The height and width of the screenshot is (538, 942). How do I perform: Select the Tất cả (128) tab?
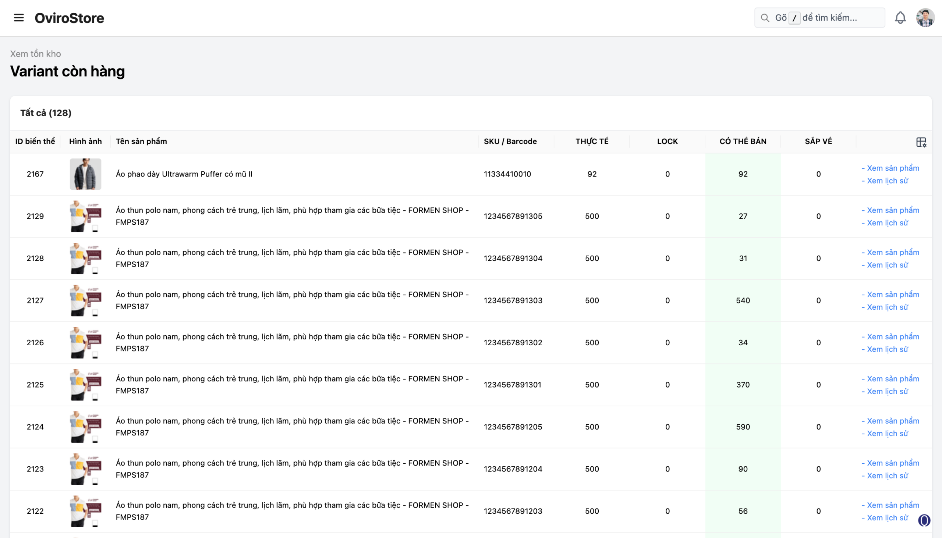point(46,113)
